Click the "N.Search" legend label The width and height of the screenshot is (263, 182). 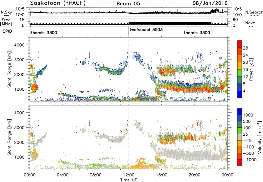click(254, 12)
